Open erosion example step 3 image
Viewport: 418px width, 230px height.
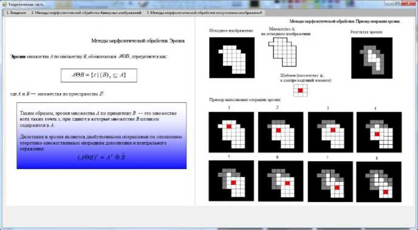[x=331, y=132]
